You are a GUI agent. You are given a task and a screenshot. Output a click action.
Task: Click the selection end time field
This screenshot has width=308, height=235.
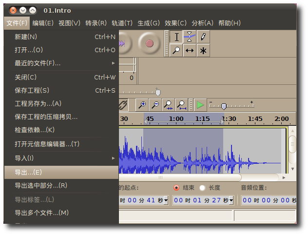203,200
